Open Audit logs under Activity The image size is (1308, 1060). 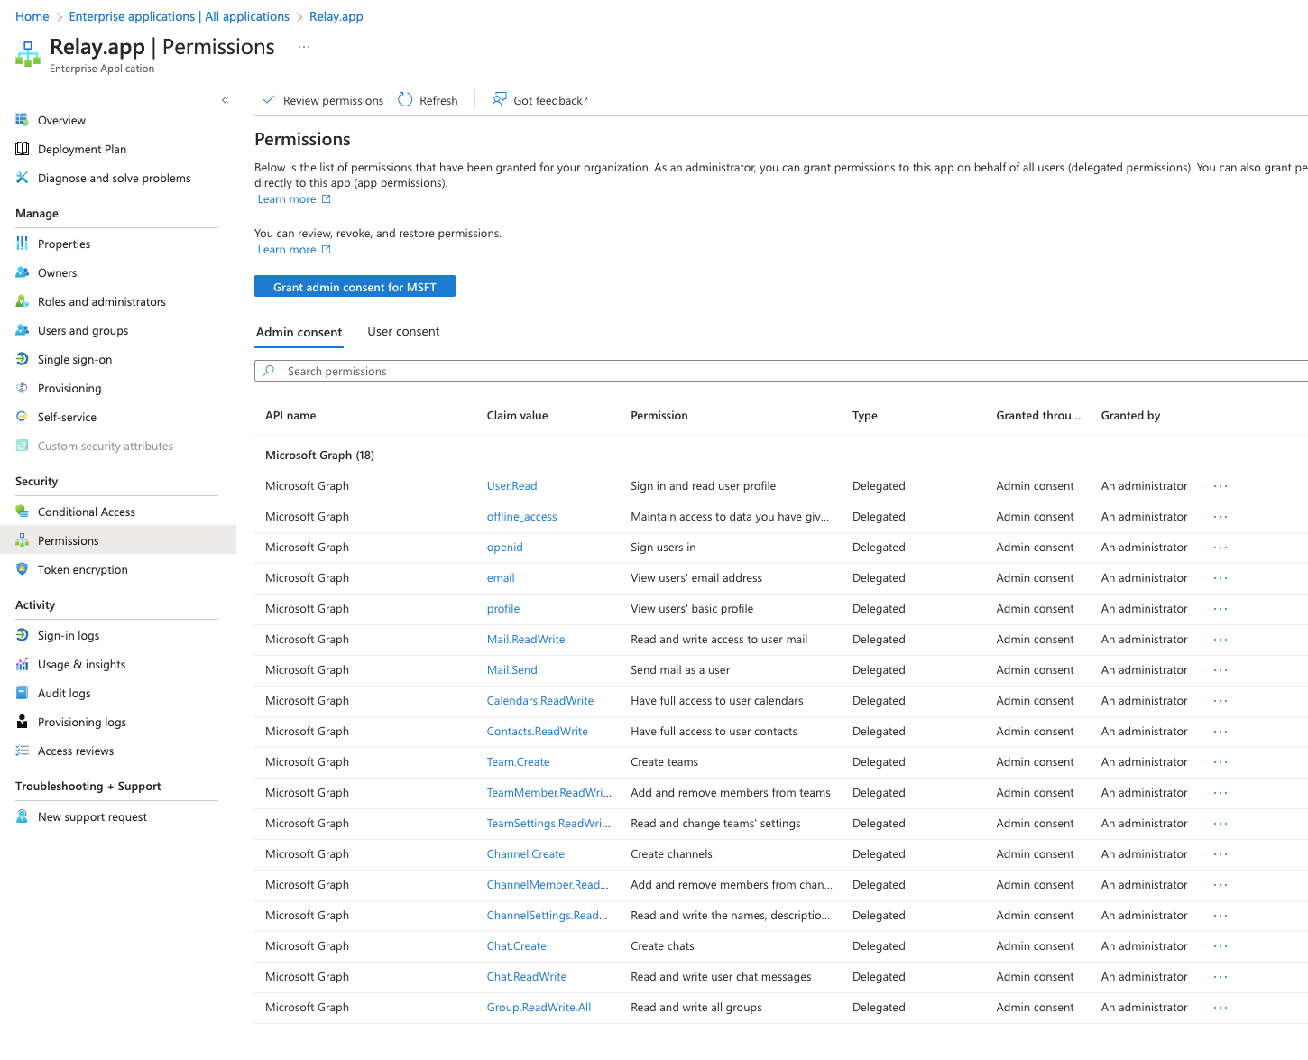(x=64, y=693)
